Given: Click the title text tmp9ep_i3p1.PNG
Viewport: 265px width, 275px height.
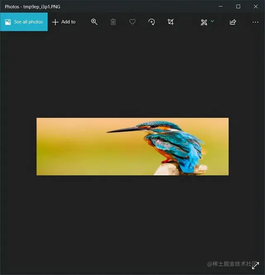Looking at the screenshot, I should pyautogui.click(x=42, y=7).
